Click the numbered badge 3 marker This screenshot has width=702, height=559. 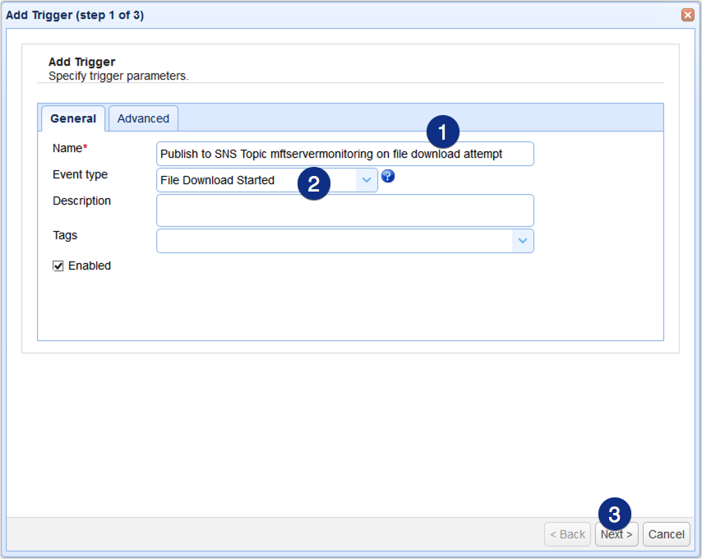pyautogui.click(x=614, y=514)
